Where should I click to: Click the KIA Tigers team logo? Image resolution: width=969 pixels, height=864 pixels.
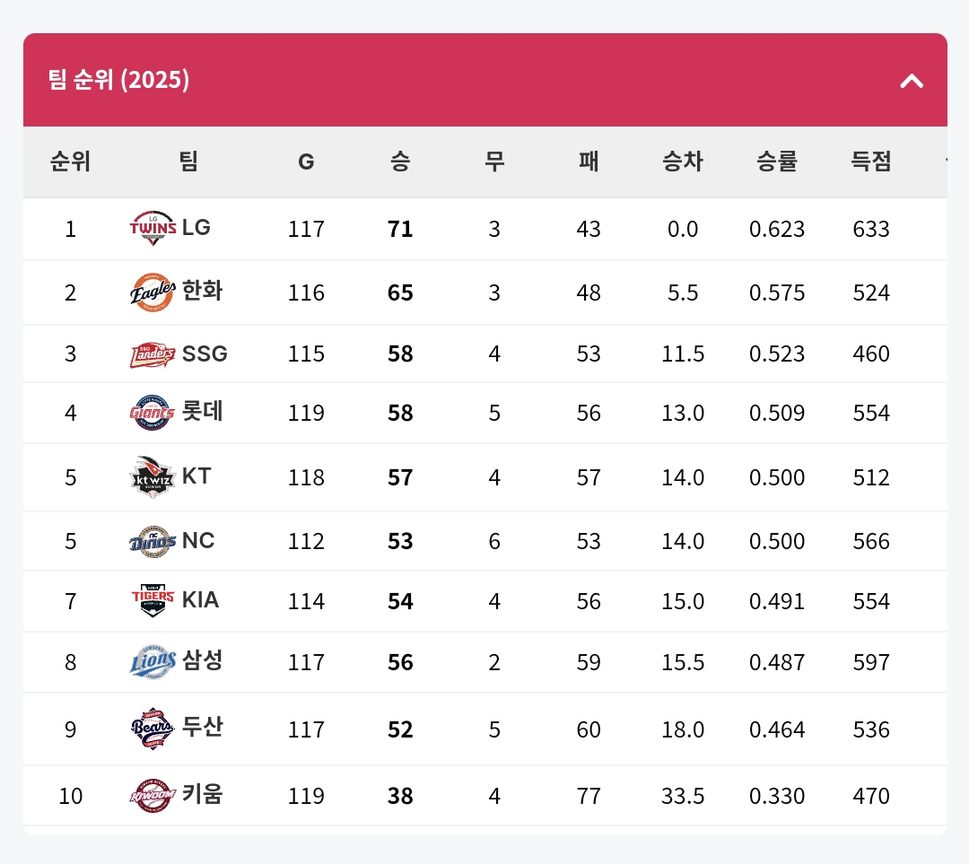pos(153,600)
